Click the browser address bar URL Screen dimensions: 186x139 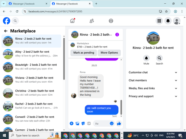[x=55, y=11]
